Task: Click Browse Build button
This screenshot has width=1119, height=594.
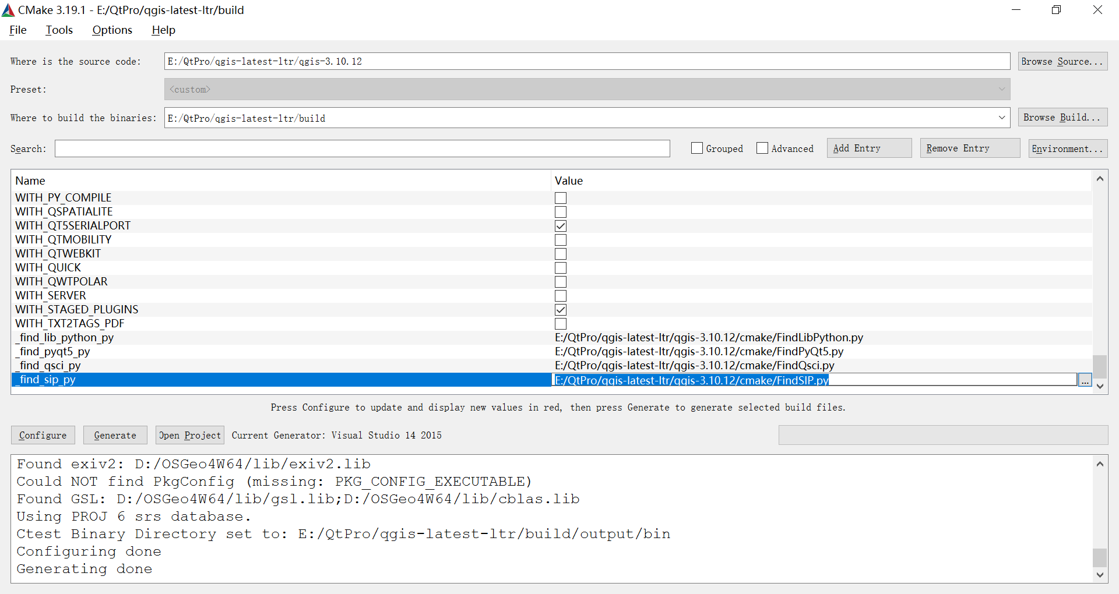Action: tap(1062, 117)
